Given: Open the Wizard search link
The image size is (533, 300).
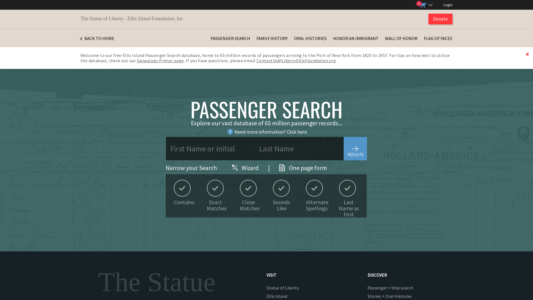Looking at the screenshot, I should (250, 168).
